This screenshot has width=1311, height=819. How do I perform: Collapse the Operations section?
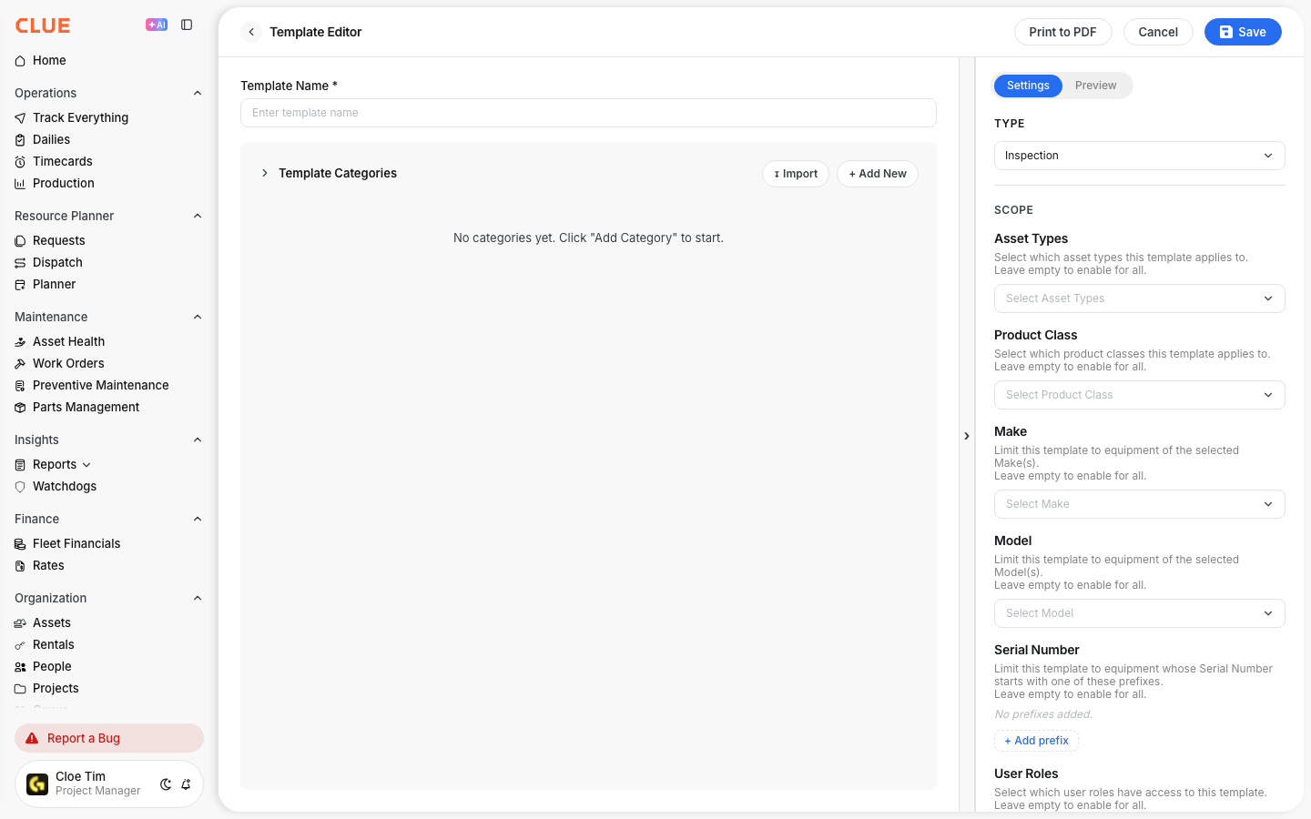tap(198, 93)
